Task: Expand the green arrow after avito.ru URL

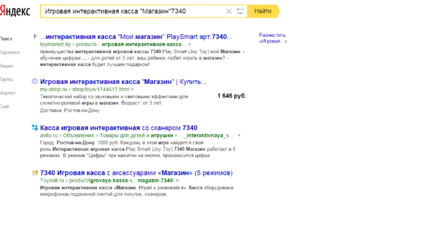Action: [239, 136]
